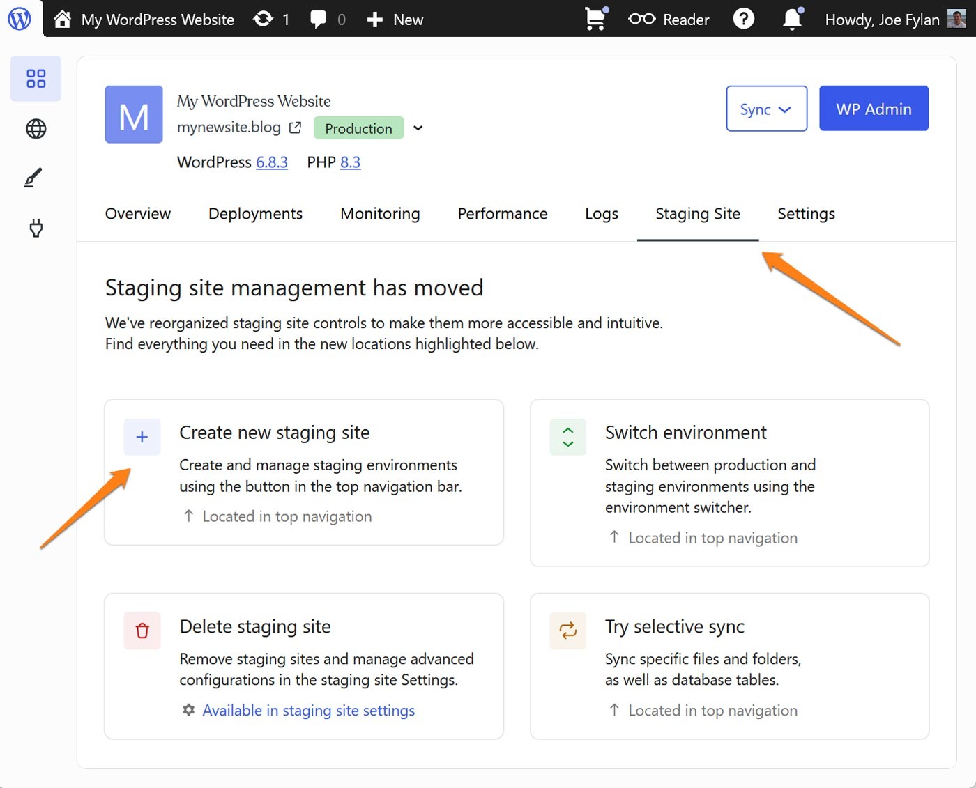
Task: Open the help icon in the admin bar
Action: pos(744,19)
